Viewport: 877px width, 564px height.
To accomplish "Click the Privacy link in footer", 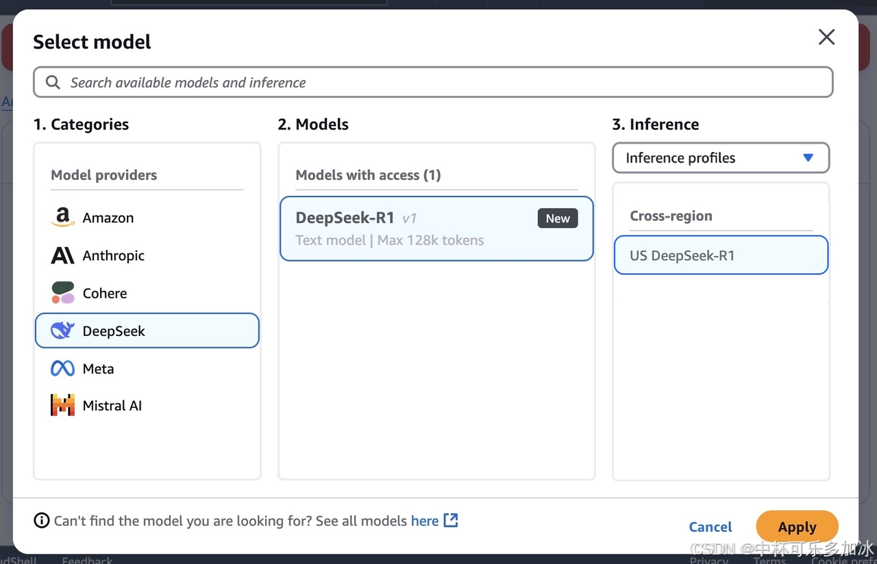I will coord(708,560).
